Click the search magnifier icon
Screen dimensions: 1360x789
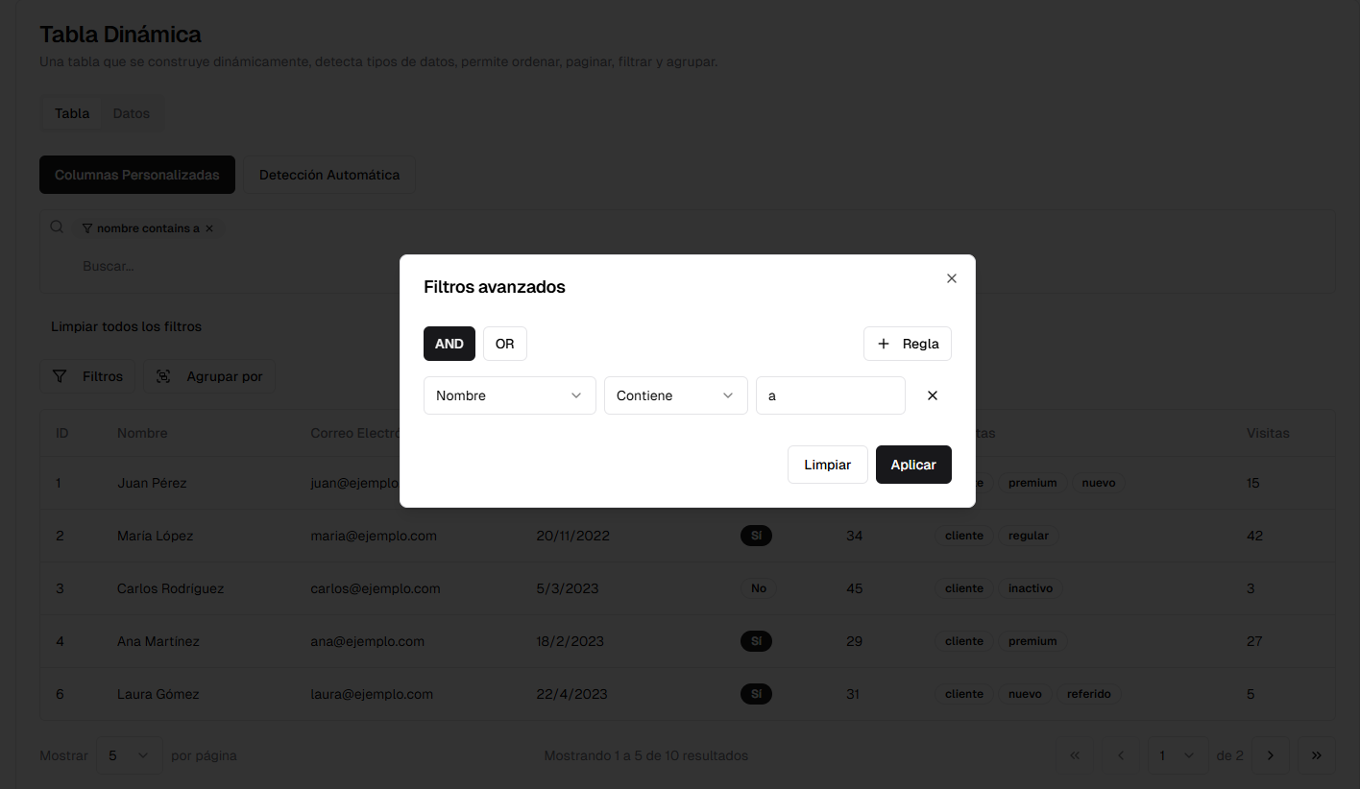pos(58,227)
